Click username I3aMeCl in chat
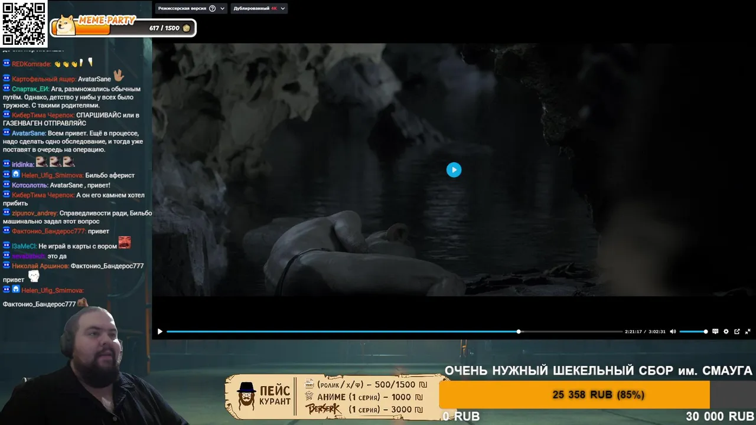Viewport: 756px width, 425px height. 24,246
